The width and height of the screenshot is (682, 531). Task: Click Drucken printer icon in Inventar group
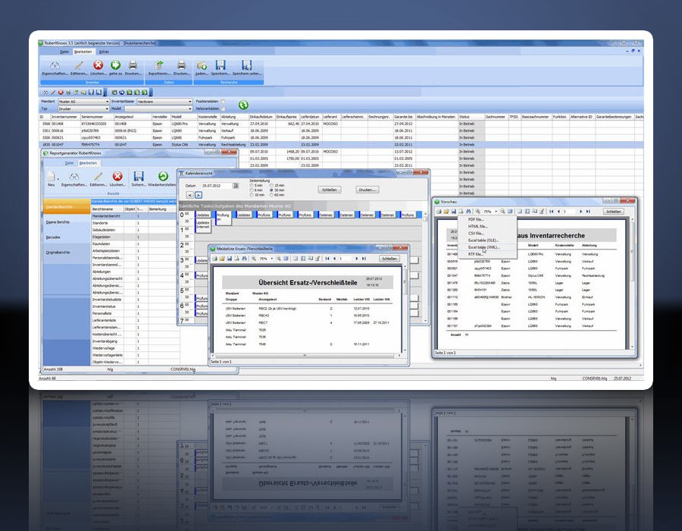(x=133, y=65)
